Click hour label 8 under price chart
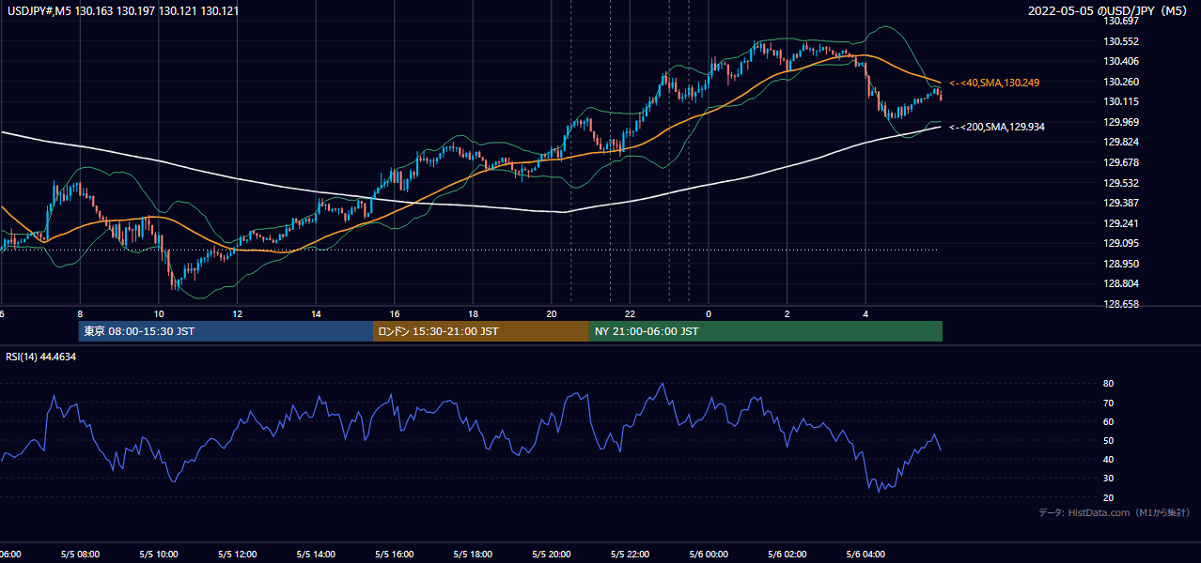1201x563 pixels. [x=80, y=314]
